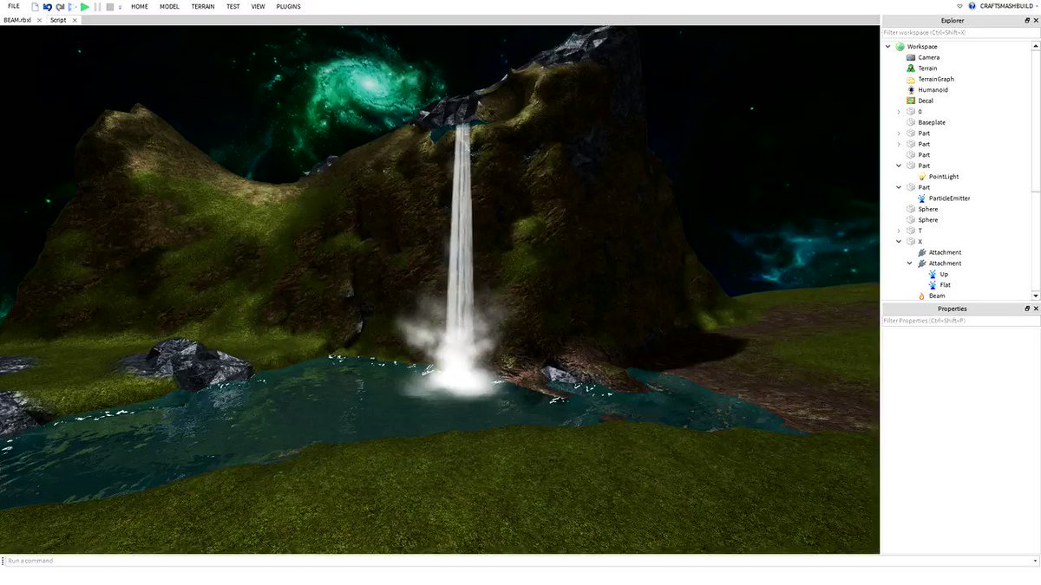Collapse the X tree node
The image size is (1041, 585).
coord(899,242)
